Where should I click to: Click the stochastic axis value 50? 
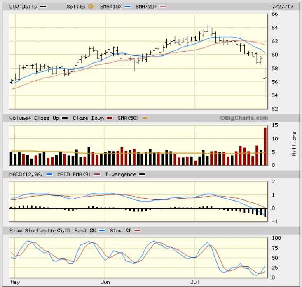coord(275,258)
